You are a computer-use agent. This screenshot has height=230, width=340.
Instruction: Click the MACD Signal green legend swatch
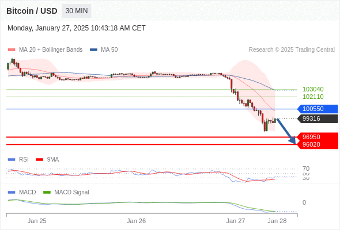[x=47, y=193]
